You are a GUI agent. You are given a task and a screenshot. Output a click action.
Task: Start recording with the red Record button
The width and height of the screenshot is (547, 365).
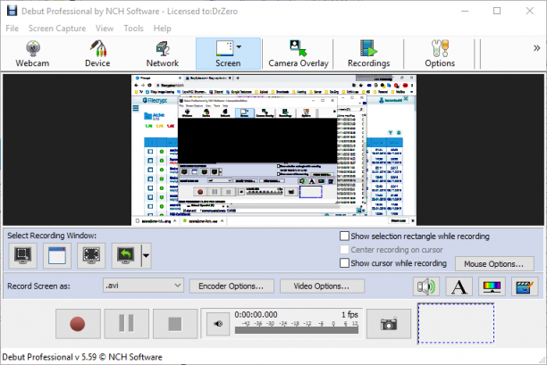click(x=78, y=324)
